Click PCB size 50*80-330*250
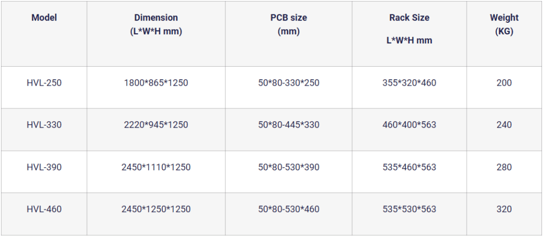Screen dimensions: 543x237 (288, 83)
